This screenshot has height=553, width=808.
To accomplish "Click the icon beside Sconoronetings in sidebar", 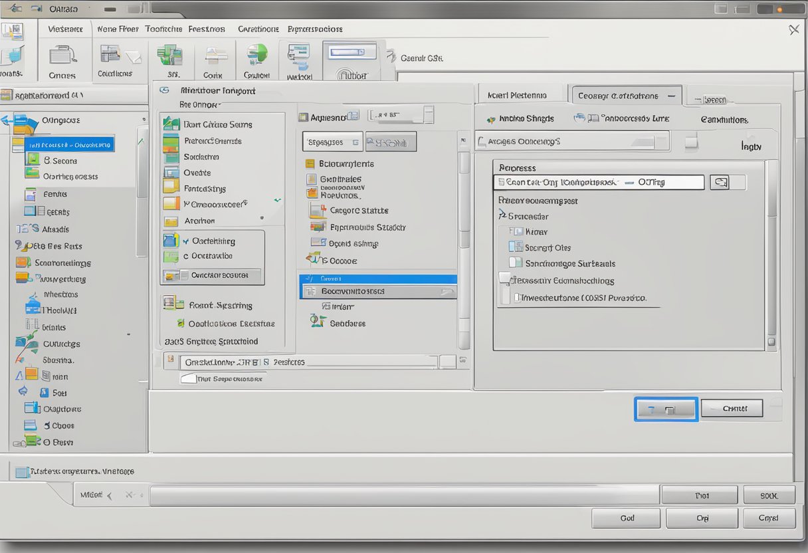I will pos(23,263).
